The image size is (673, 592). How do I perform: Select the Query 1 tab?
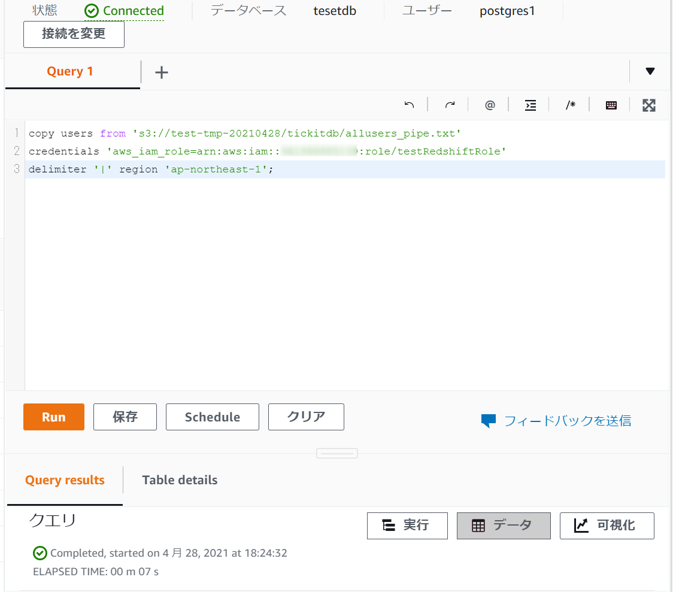coord(70,71)
